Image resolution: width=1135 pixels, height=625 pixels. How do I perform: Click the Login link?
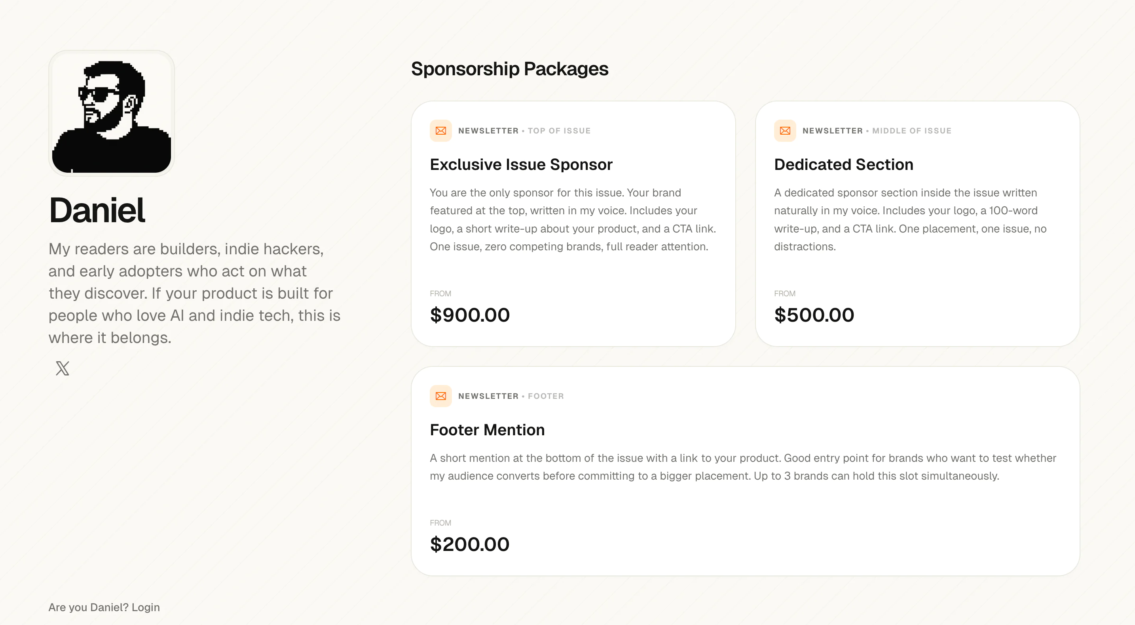tap(145, 607)
